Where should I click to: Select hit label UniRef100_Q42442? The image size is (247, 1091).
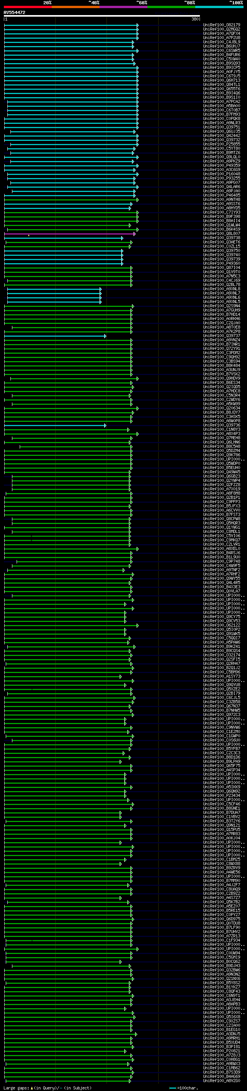click(x=222, y=135)
